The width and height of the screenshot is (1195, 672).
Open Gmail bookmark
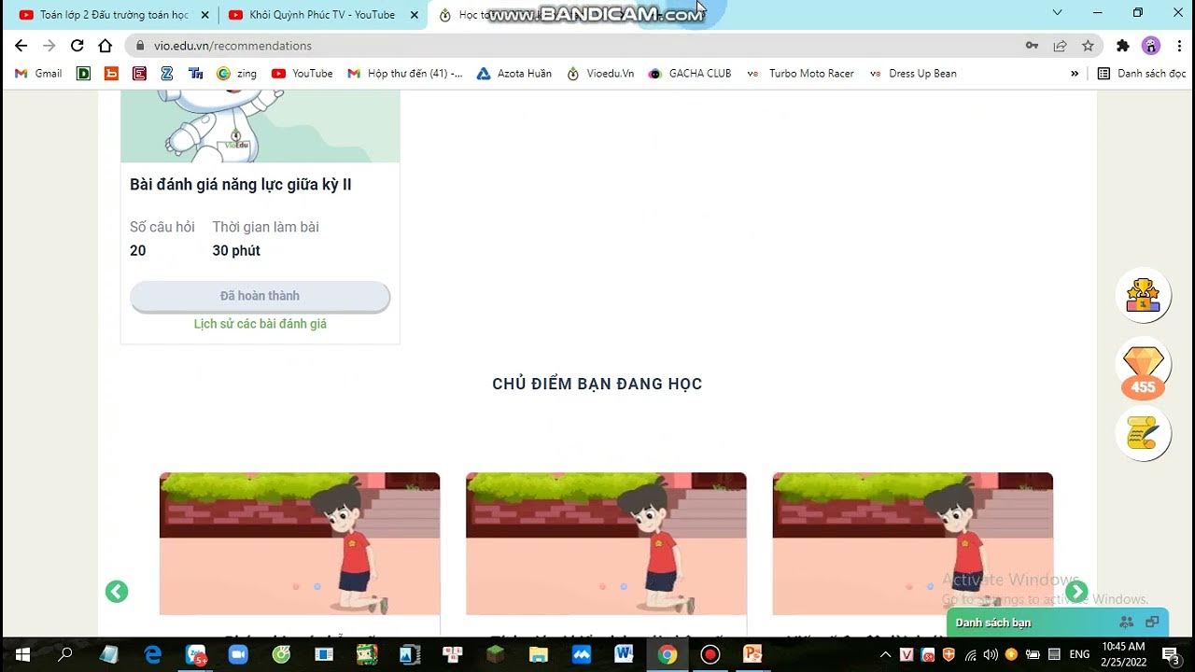tap(38, 73)
